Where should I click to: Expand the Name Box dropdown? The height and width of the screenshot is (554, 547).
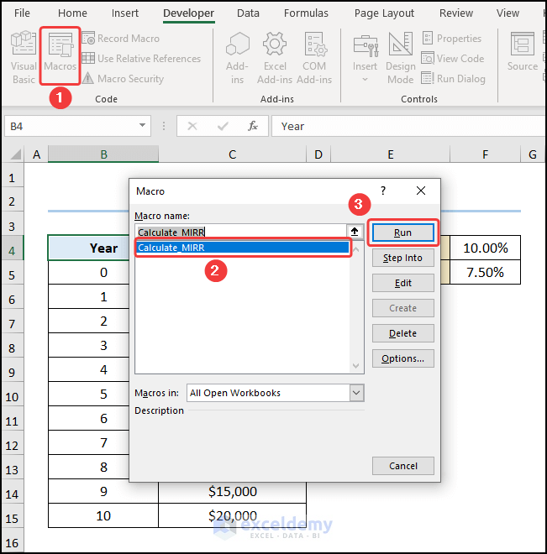[142, 125]
